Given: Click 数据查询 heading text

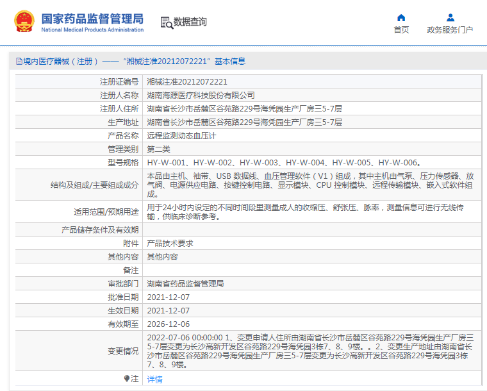Looking at the screenshot, I should point(190,22).
